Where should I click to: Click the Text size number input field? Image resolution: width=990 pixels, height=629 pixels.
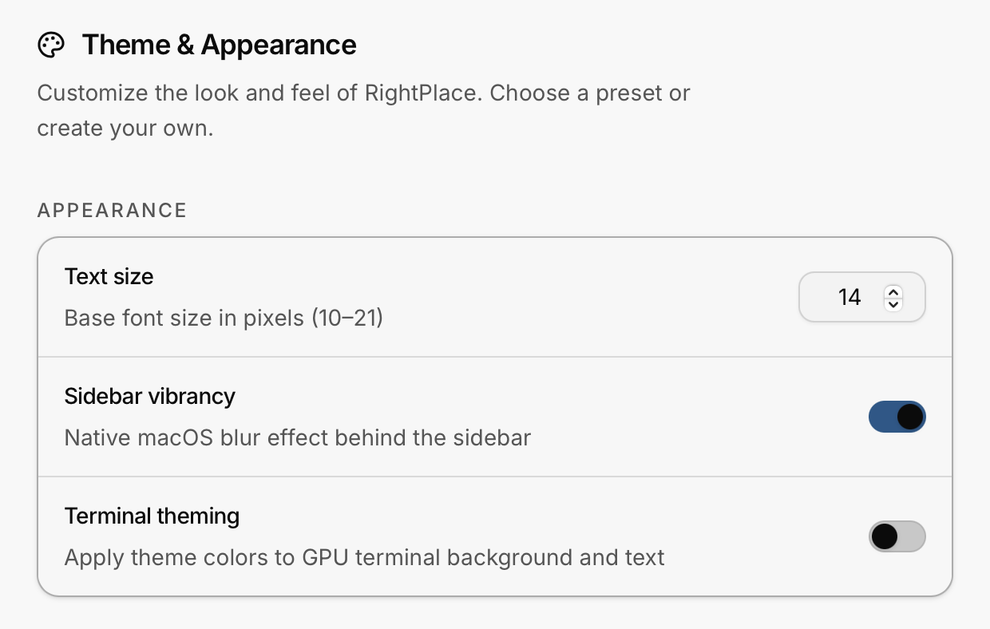[x=850, y=296]
